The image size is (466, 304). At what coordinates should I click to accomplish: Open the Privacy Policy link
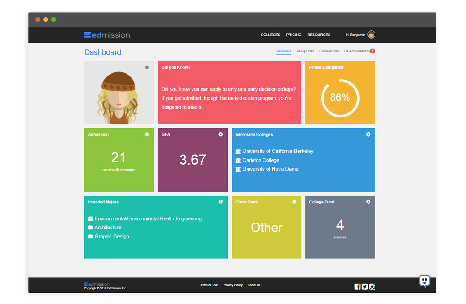pyautogui.click(x=233, y=285)
